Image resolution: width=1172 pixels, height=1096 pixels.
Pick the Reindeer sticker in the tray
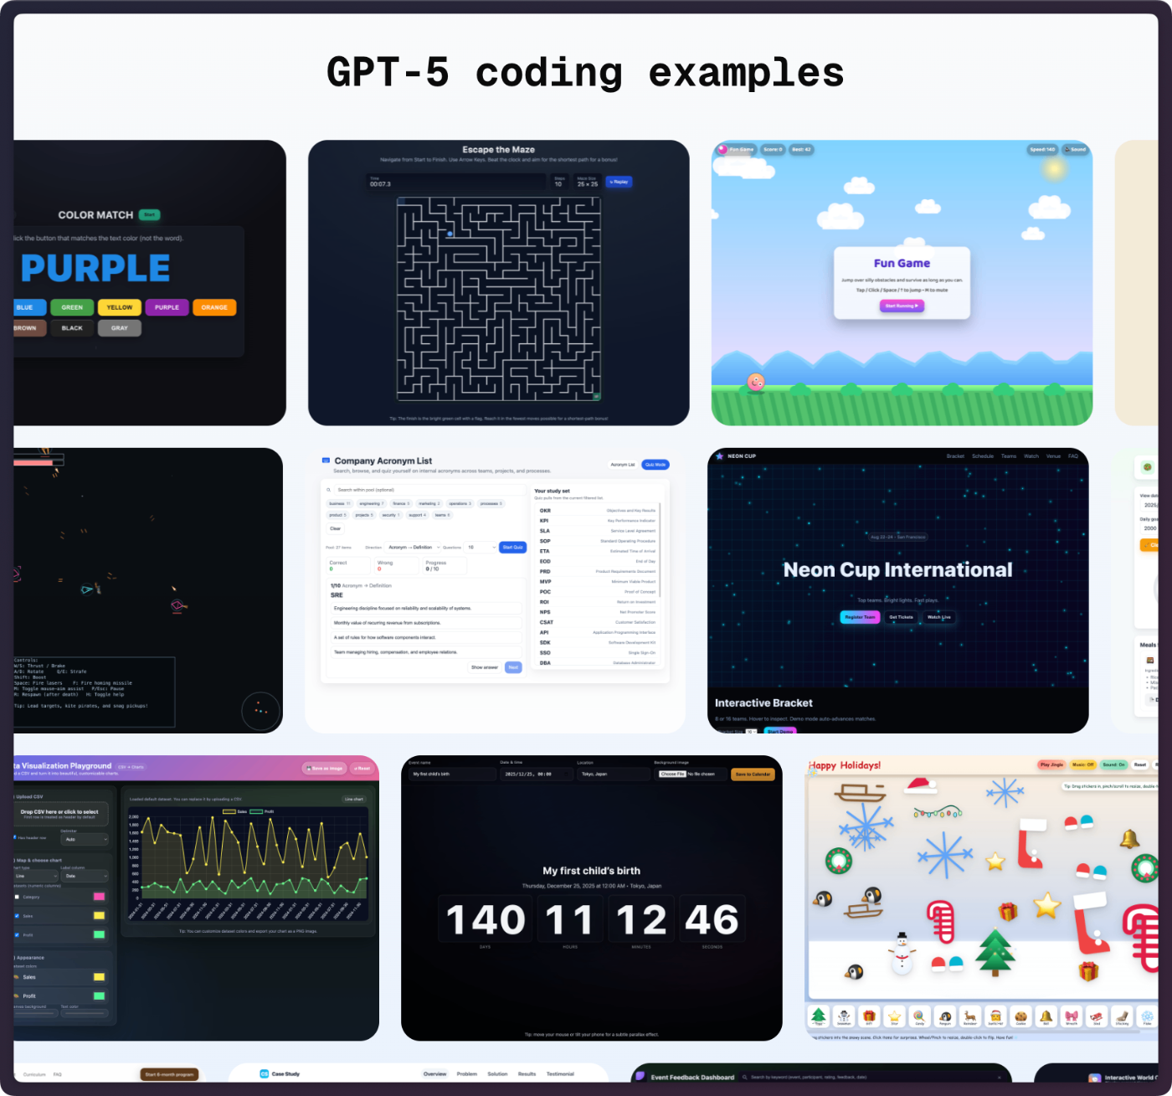click(x=970, y=1016)
